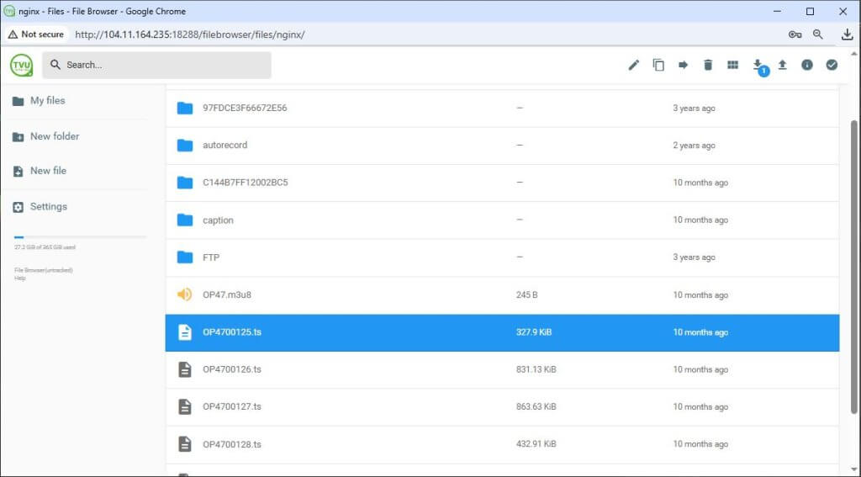The image size is (861, 477).
Task: Click the 3 years ago date of FTP
Action: coord(694,257)
